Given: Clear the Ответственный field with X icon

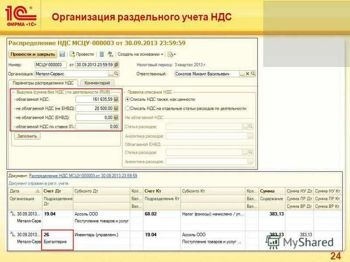Looking at the screenshot, I should [x=247, y=74].
